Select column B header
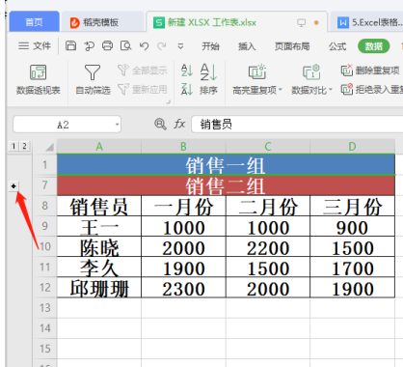Screen dimensions: 403x367 click(183, 147)
